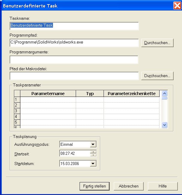Click the Abbrechen button

[x=129, y=186]
